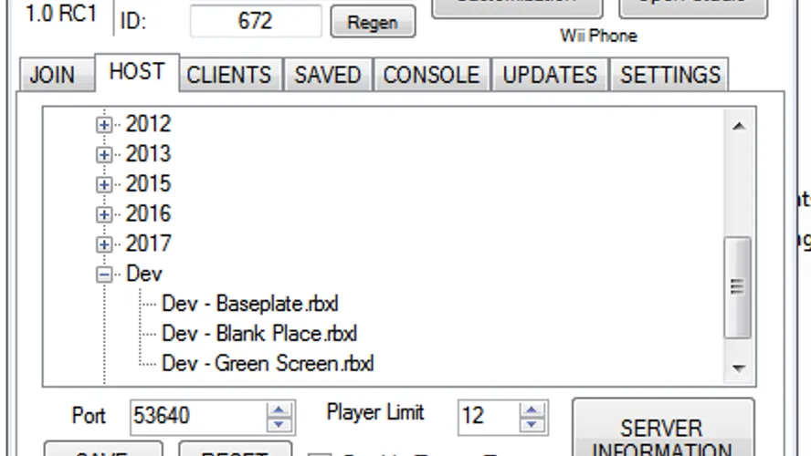Click the map list scrollbar down arrow
Viewport: 811px width, 456px height.
[x=739, y=368]
